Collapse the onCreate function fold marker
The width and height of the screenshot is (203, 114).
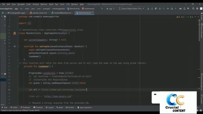18,47
